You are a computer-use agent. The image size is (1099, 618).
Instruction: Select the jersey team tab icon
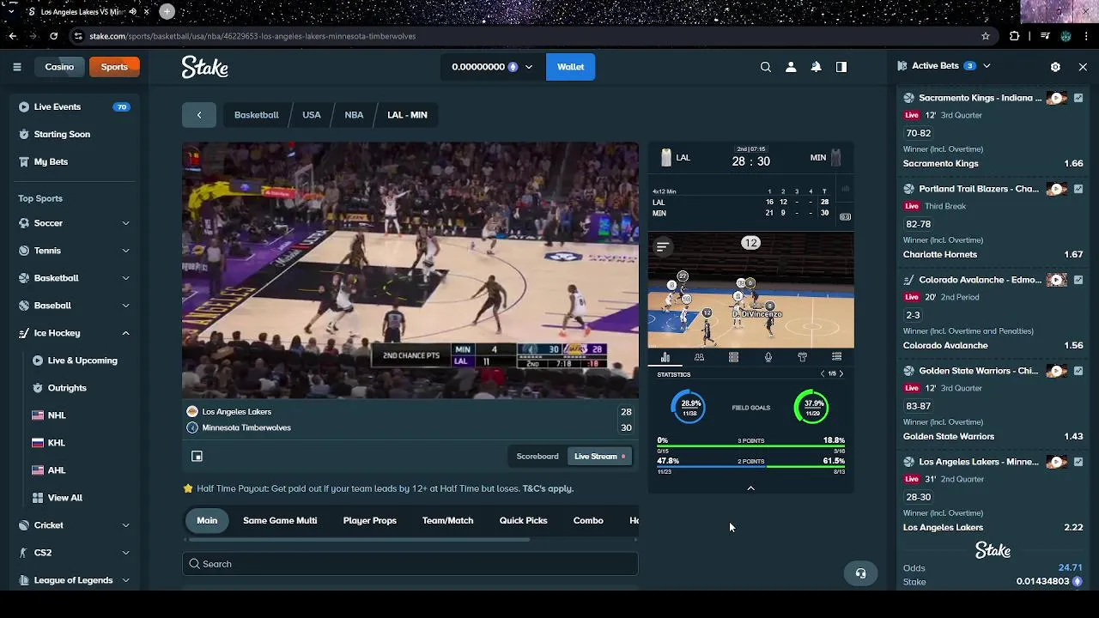802,357
